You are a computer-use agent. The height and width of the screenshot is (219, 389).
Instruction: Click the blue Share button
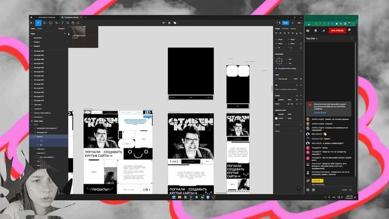pyautogui.click(x=286, y=23)
